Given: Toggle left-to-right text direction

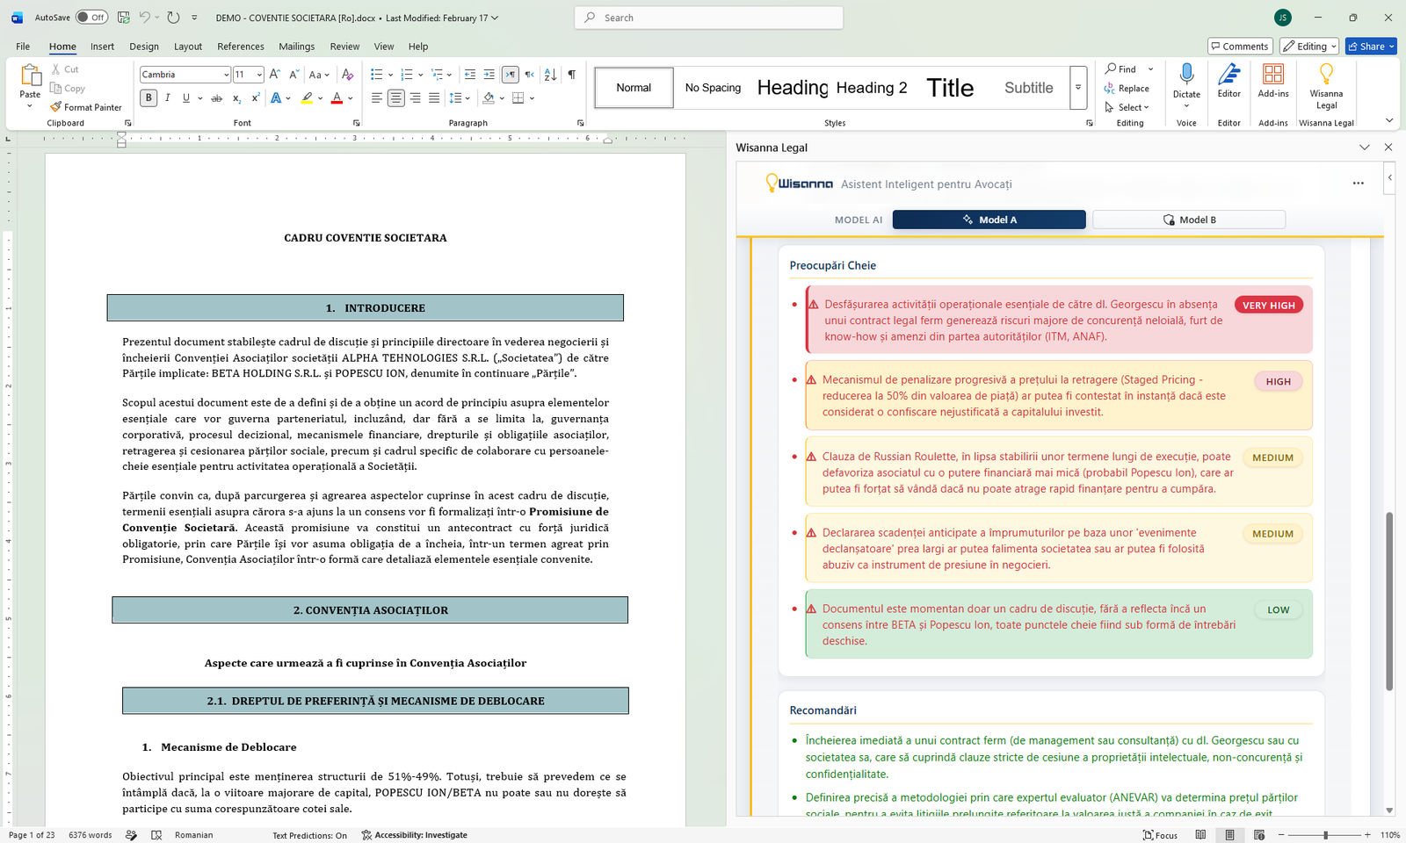Looking at the screenshot, I should tap(511, 75).
